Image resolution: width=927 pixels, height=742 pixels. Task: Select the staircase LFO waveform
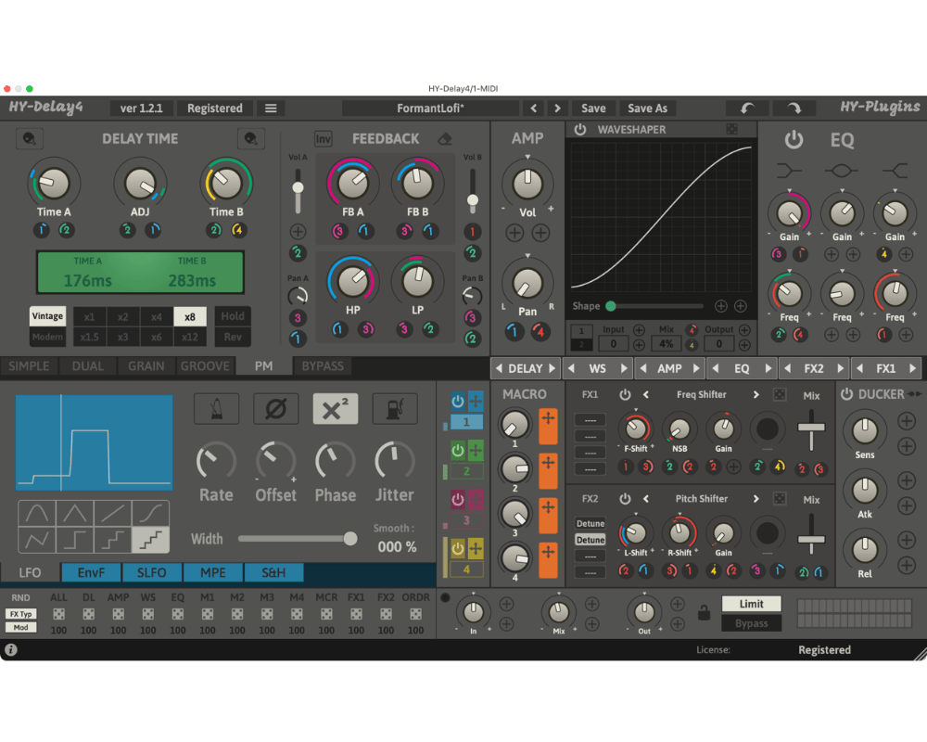click(150, 540)
